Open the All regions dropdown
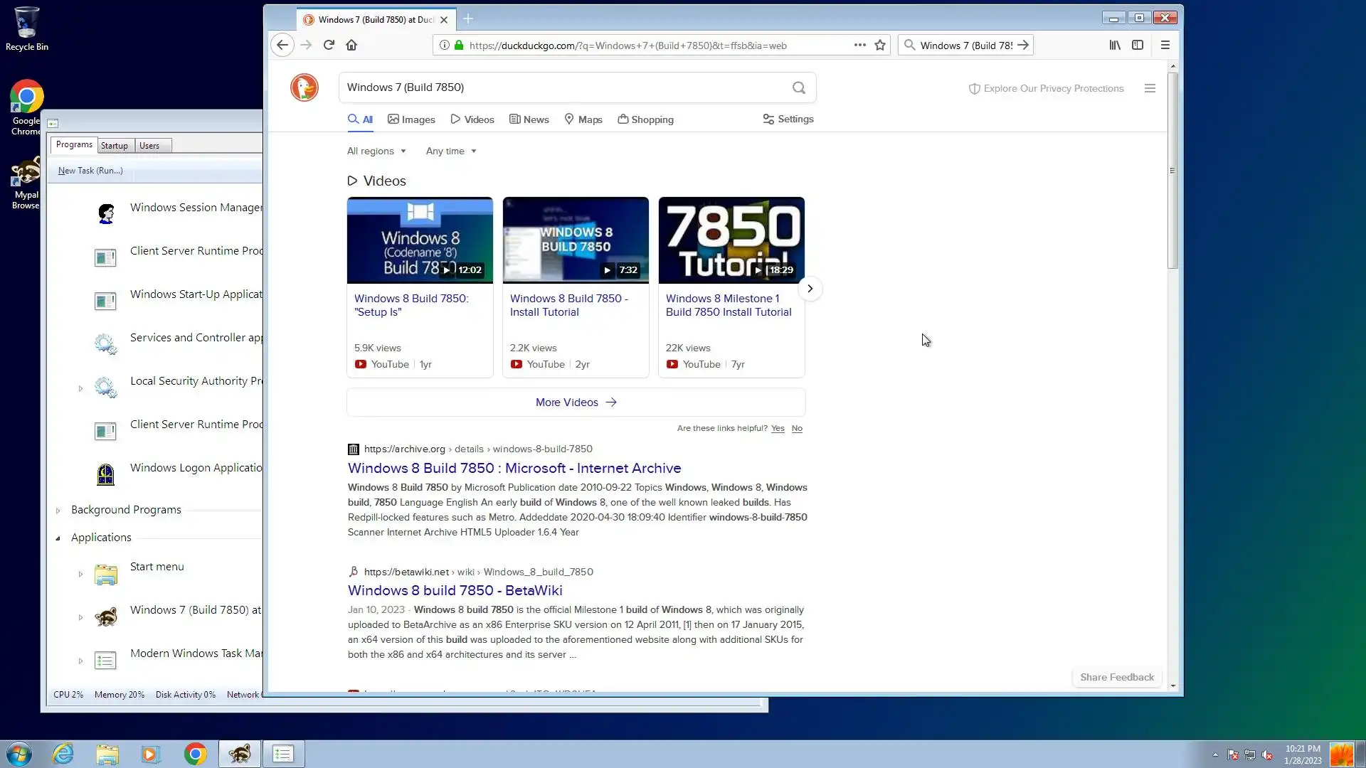Screen dimensions: 1366x768 (x=376, y=151)
